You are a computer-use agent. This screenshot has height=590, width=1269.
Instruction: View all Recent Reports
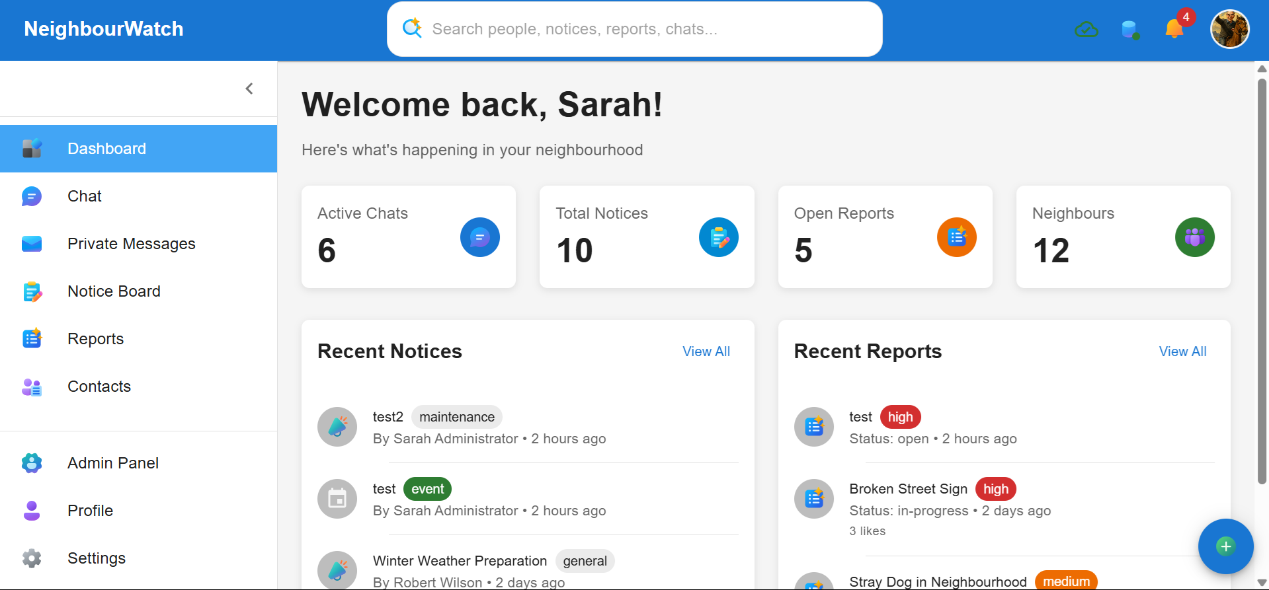tap(1182, 351)
